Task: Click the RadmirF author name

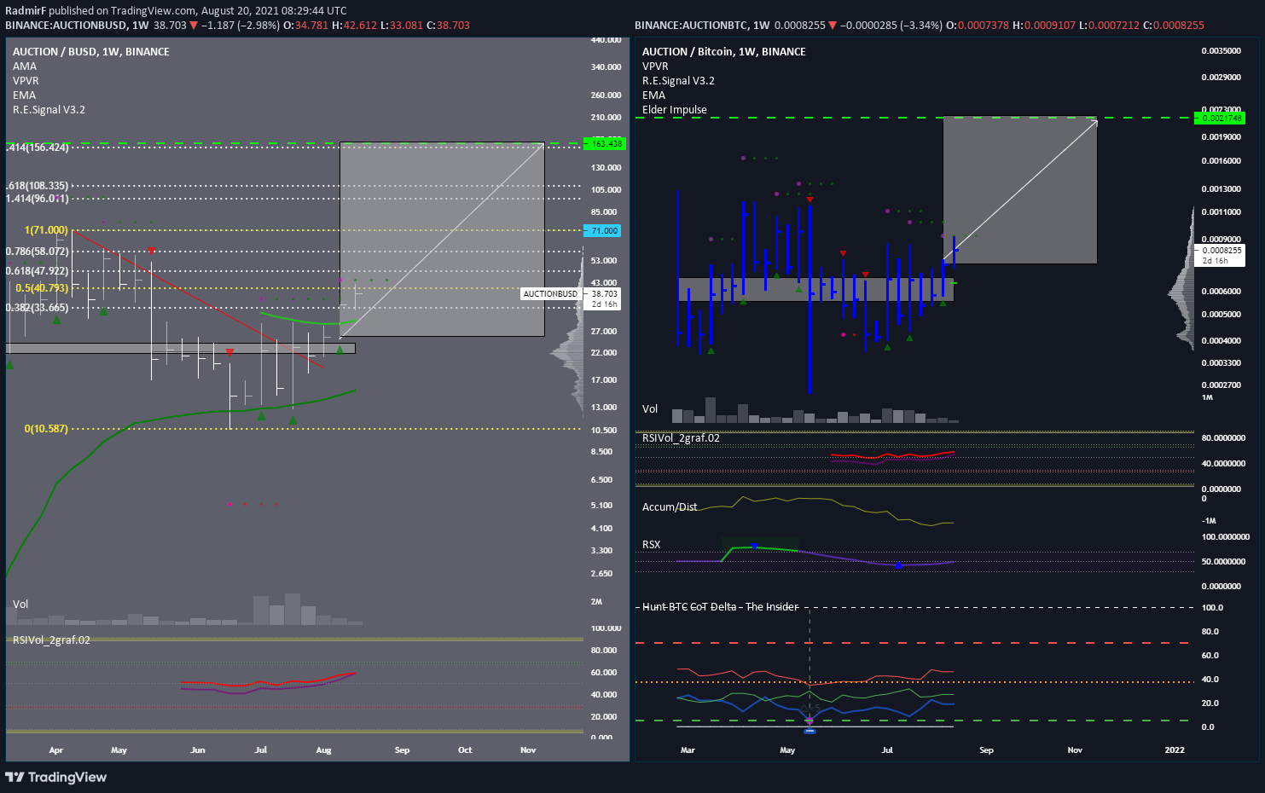Action: coord(25,11)
